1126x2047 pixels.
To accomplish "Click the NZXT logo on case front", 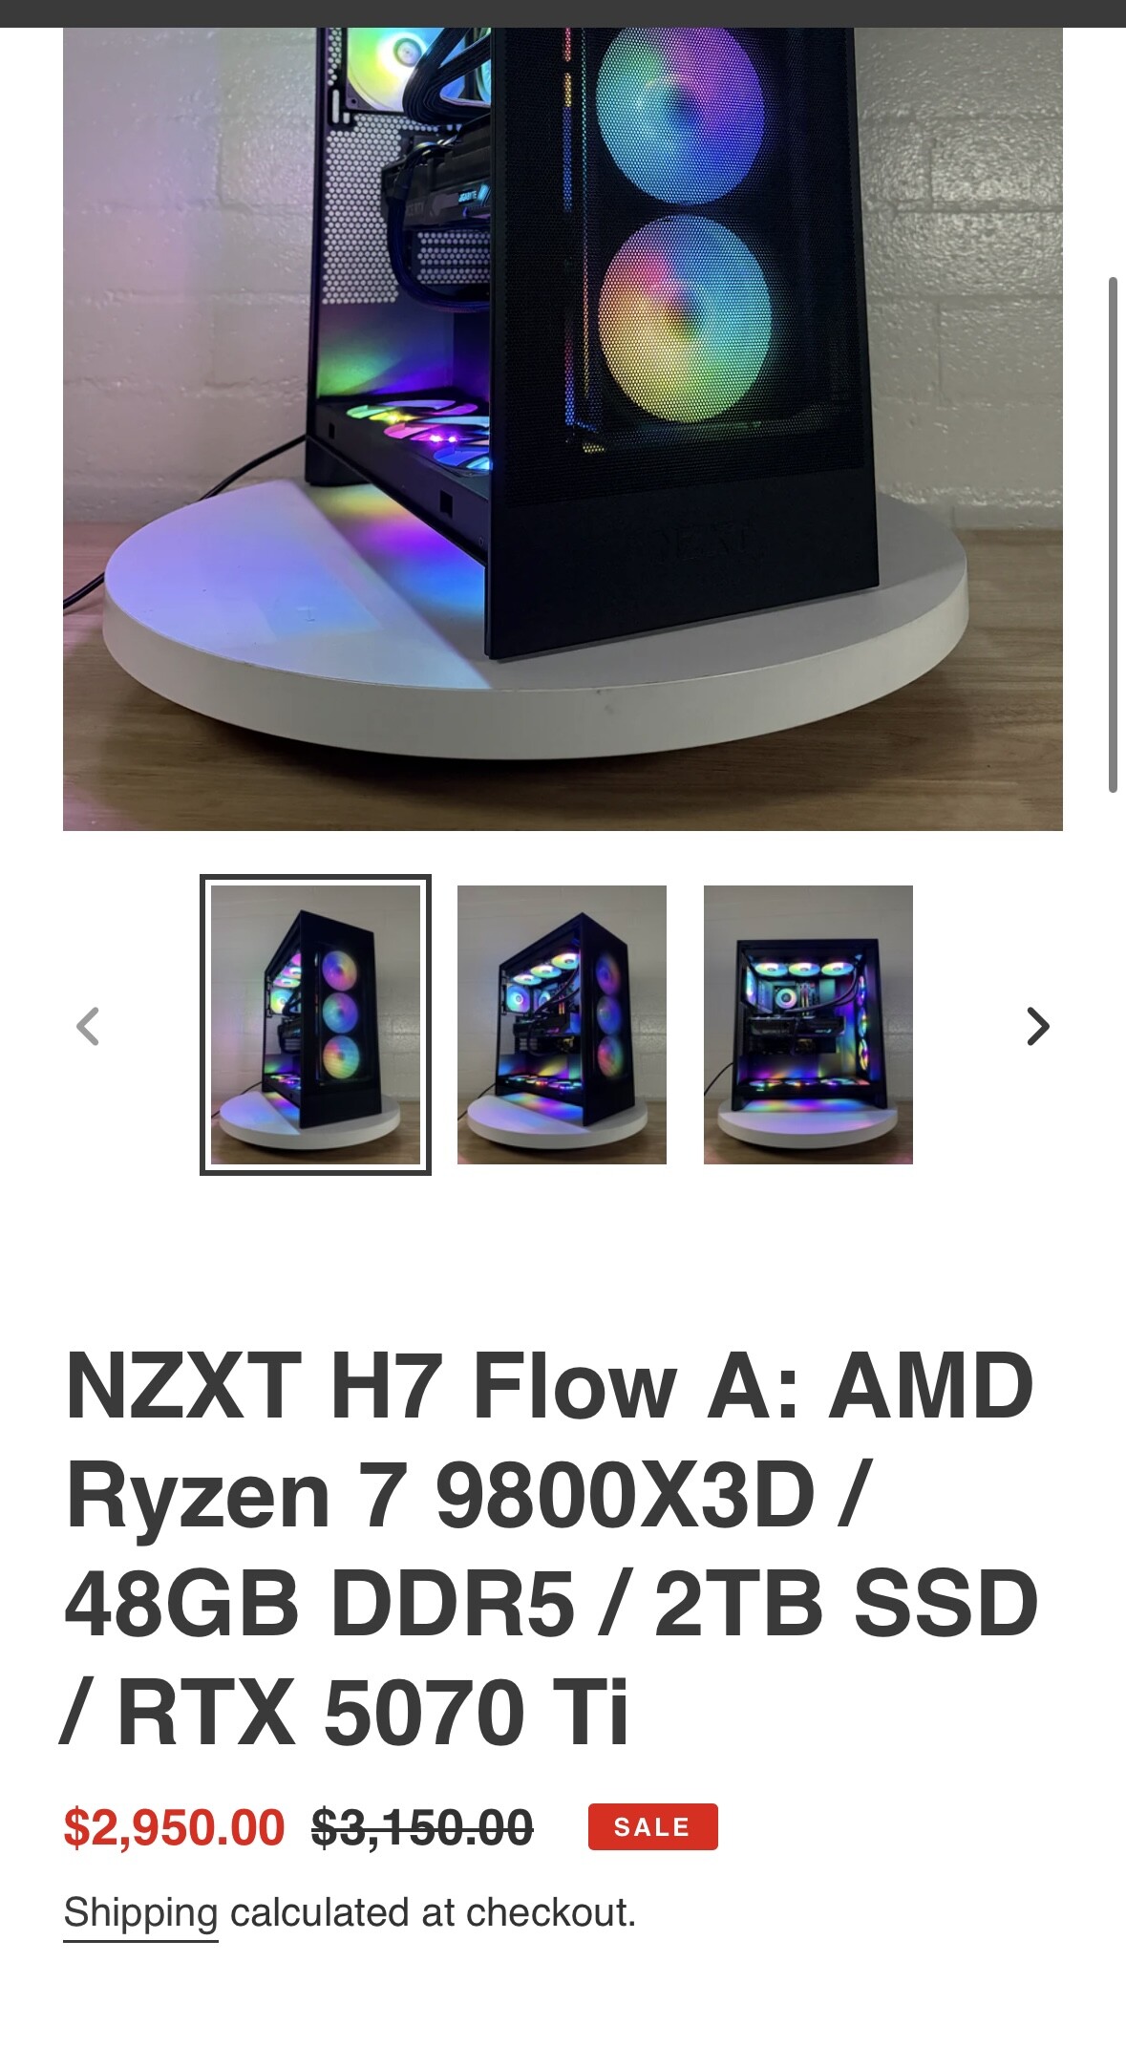I will click(709, 546).
